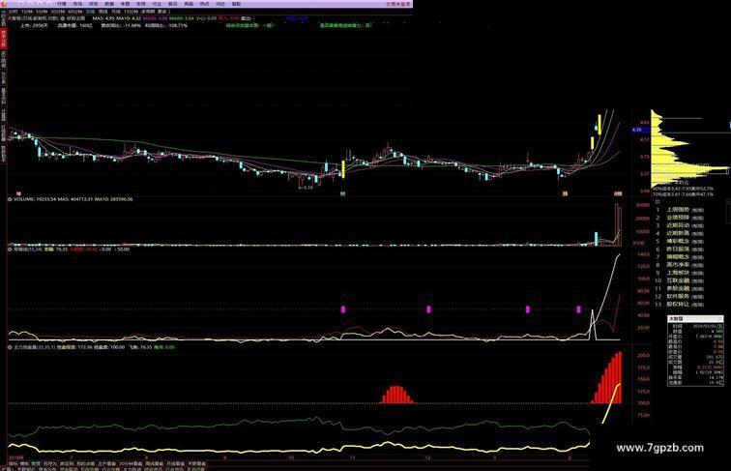731x471 pixels.
Task: Open the 行情 menu
Action: 62,4
